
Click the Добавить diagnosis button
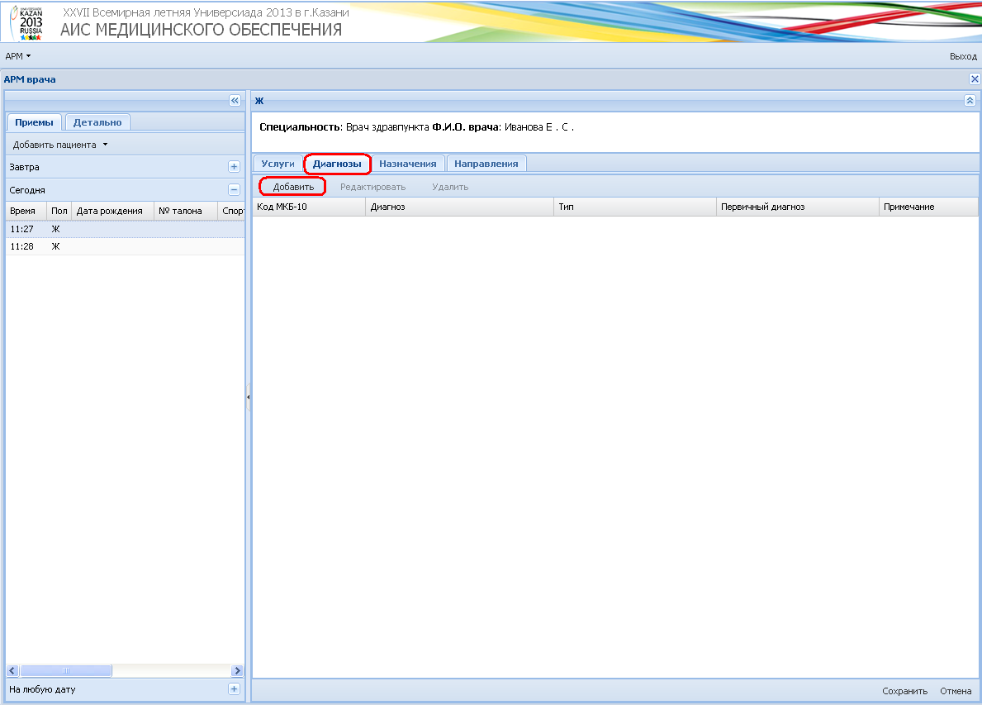(293, 187)
